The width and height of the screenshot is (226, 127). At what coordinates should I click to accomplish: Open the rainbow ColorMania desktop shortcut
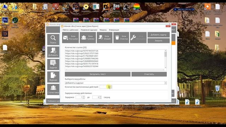(136, 7)
